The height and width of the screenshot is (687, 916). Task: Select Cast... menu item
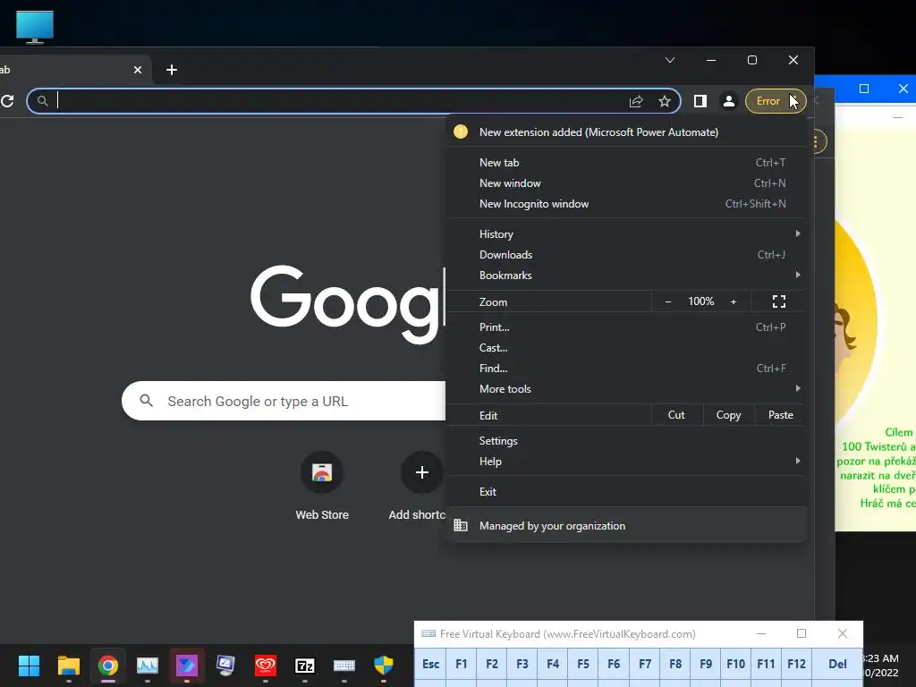[626, 348]
